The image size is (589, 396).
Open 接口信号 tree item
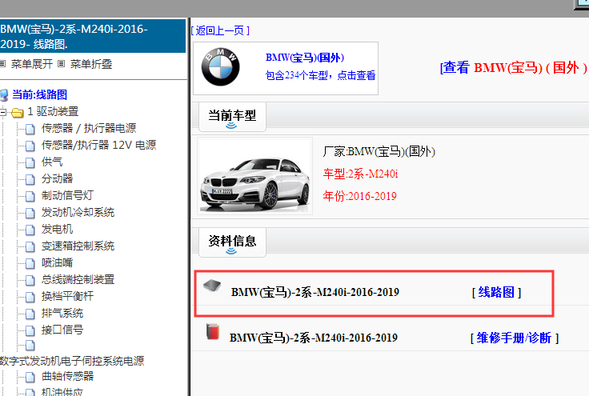tap(62, 330)
